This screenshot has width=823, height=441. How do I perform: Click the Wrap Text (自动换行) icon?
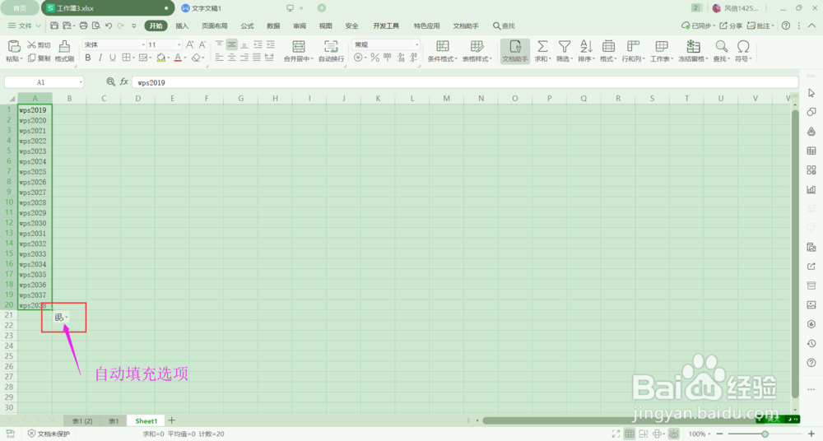(331, 46)
